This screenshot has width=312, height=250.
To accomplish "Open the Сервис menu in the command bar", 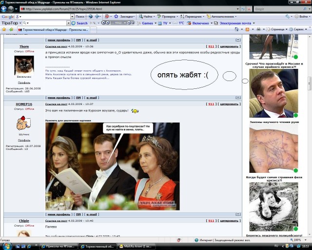I will coord(298,29).
